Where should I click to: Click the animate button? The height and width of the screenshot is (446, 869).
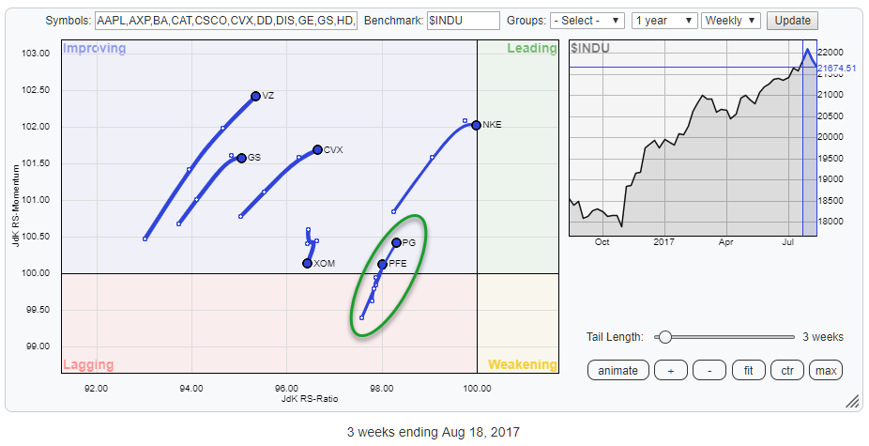pos(617,371)
